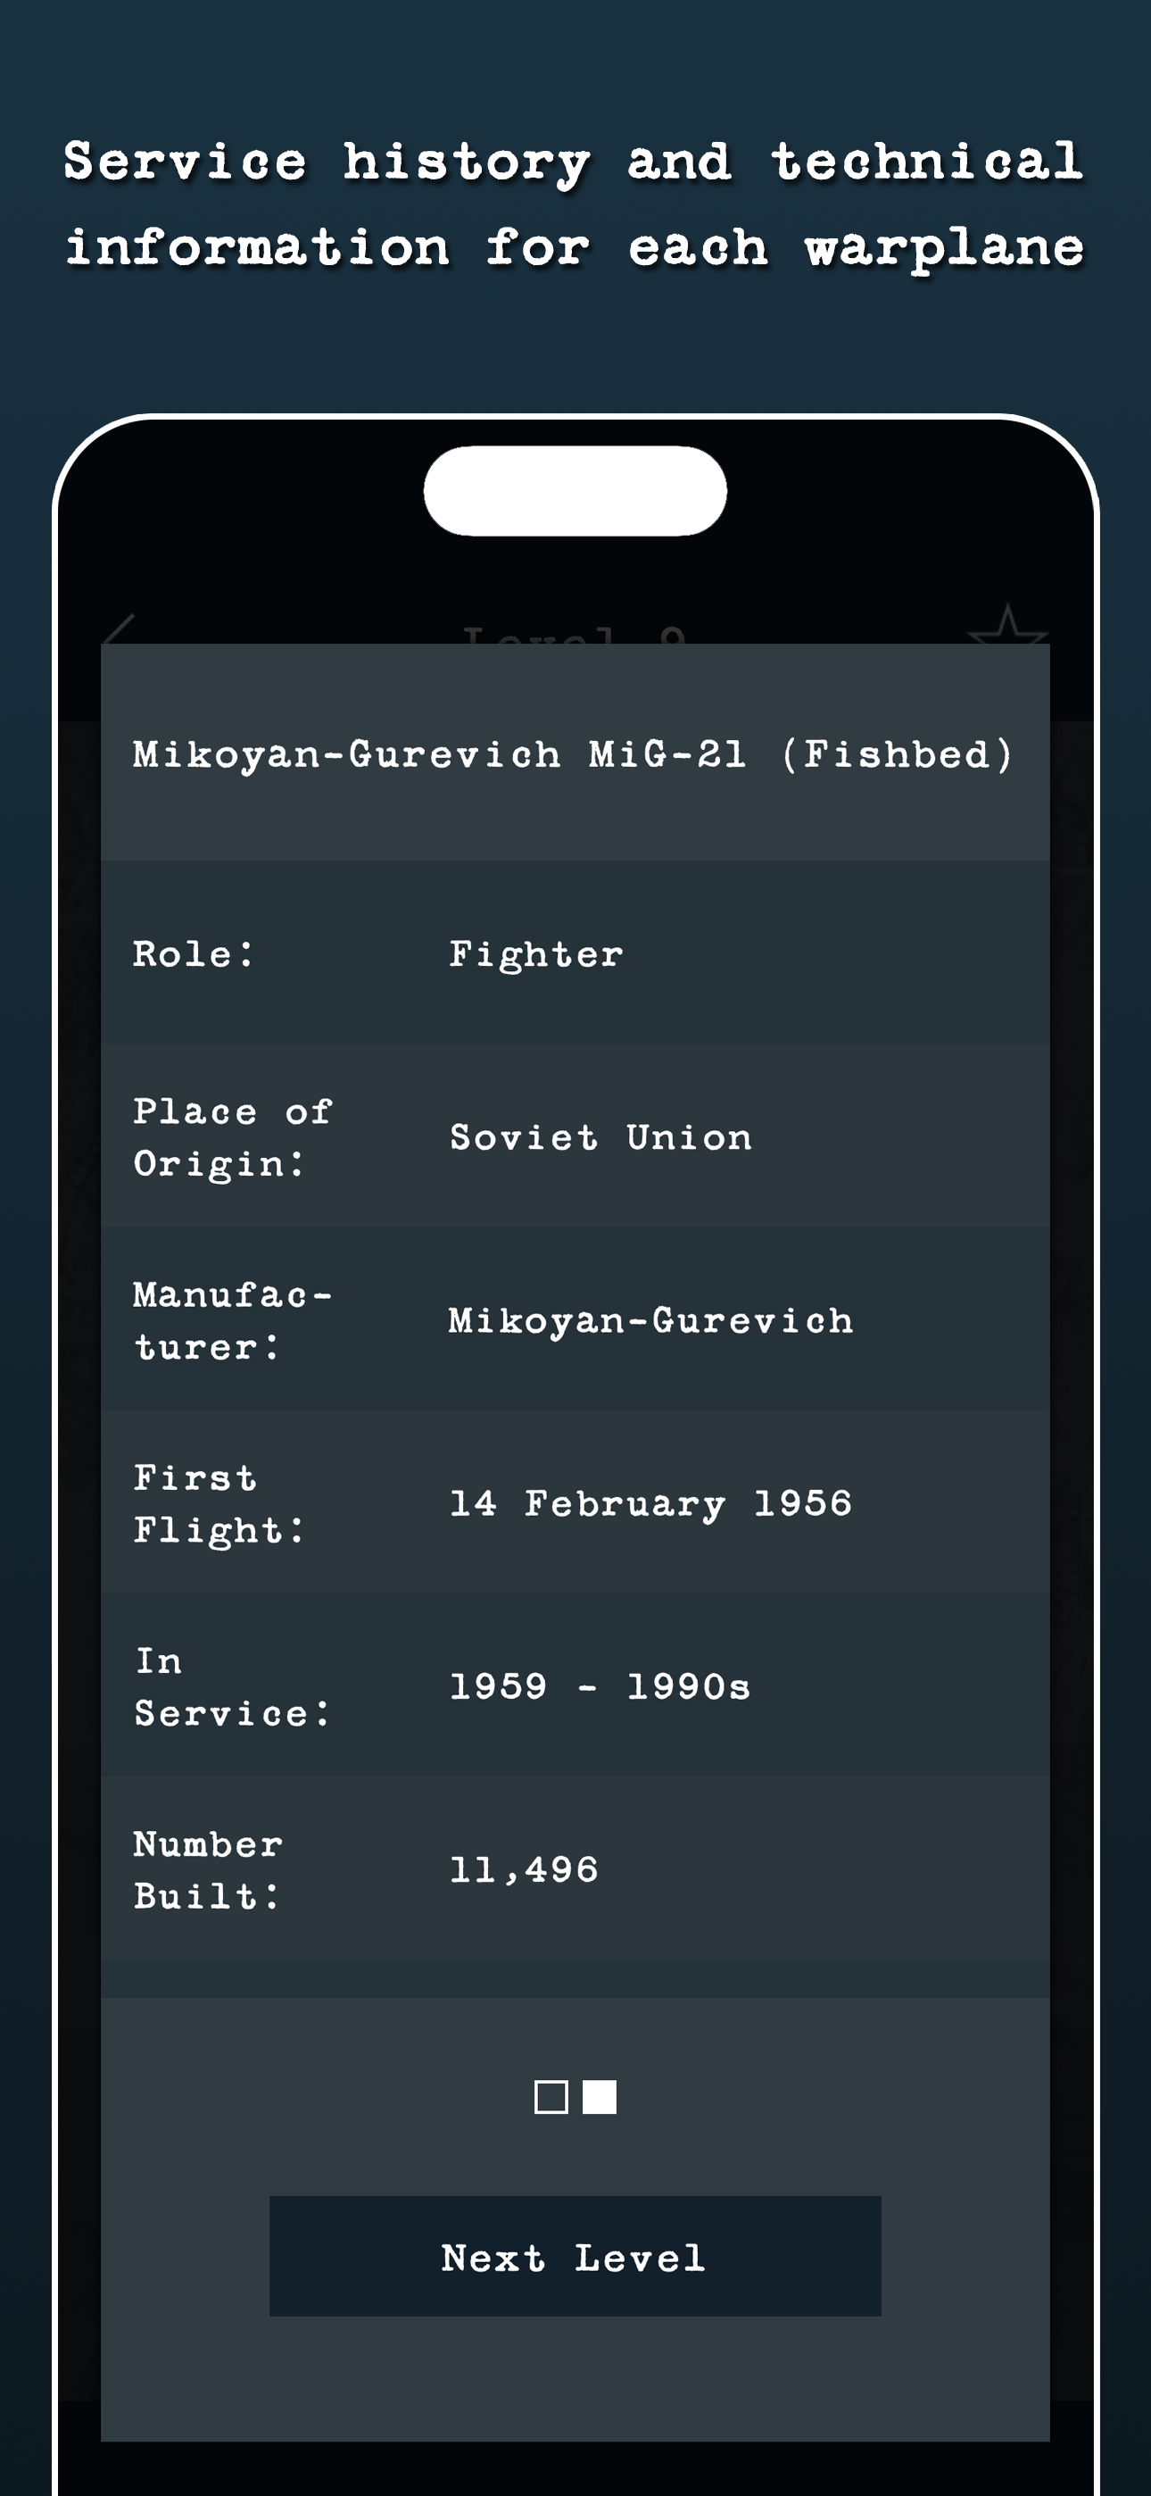Select the 1959 - 1990s service period

(x=600, y=1686)
